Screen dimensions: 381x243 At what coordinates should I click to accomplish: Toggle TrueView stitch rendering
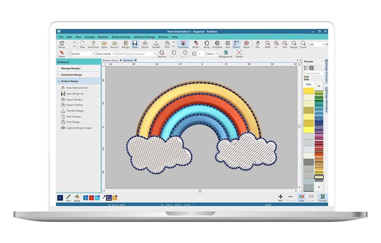pos(183,44)
